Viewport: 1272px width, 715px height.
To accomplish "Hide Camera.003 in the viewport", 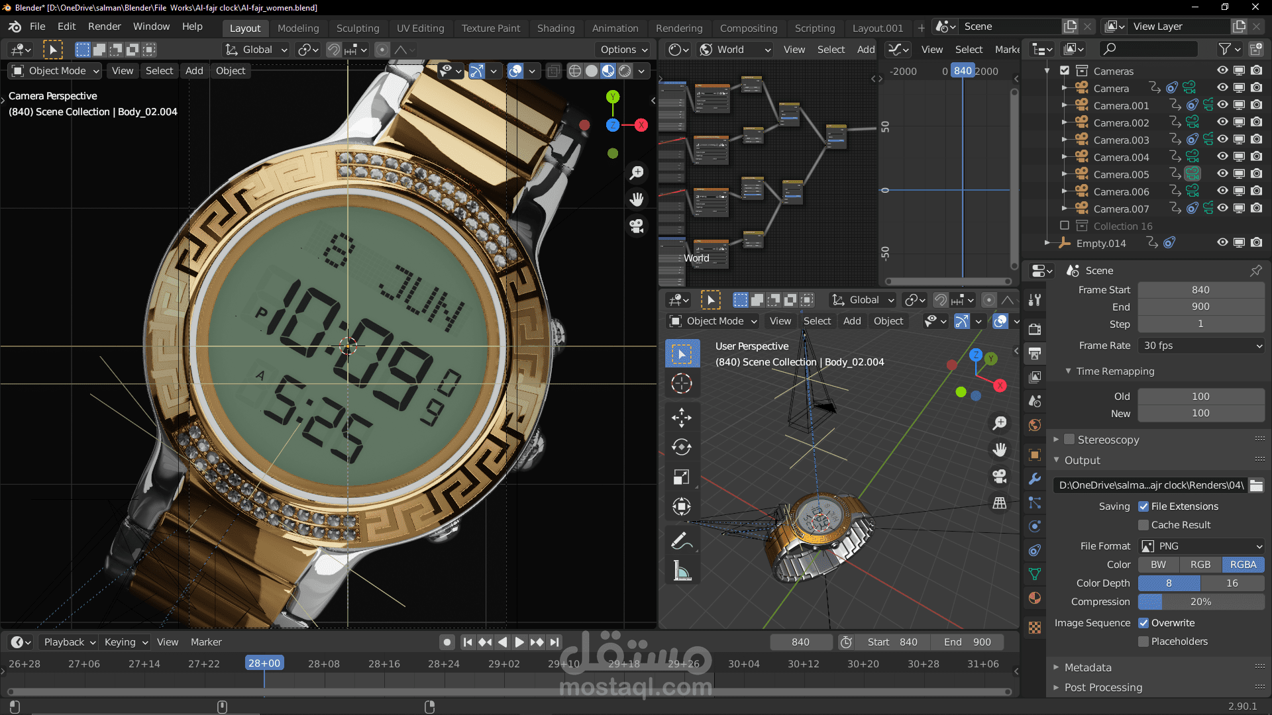I will tap(1222, 139).
